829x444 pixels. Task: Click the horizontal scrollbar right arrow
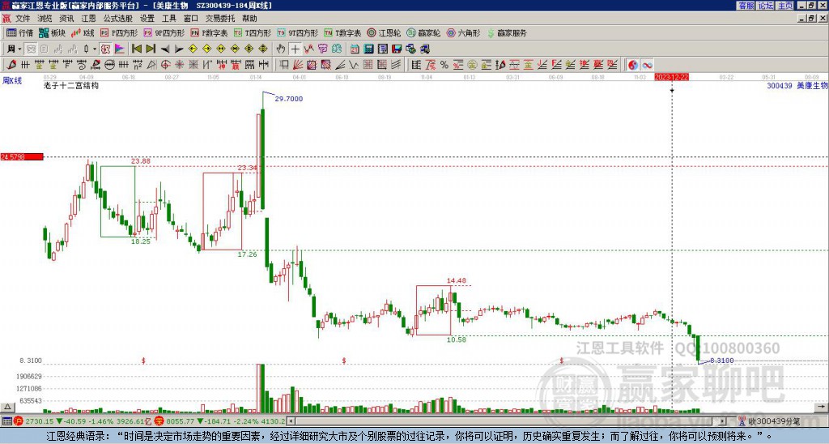723,421
